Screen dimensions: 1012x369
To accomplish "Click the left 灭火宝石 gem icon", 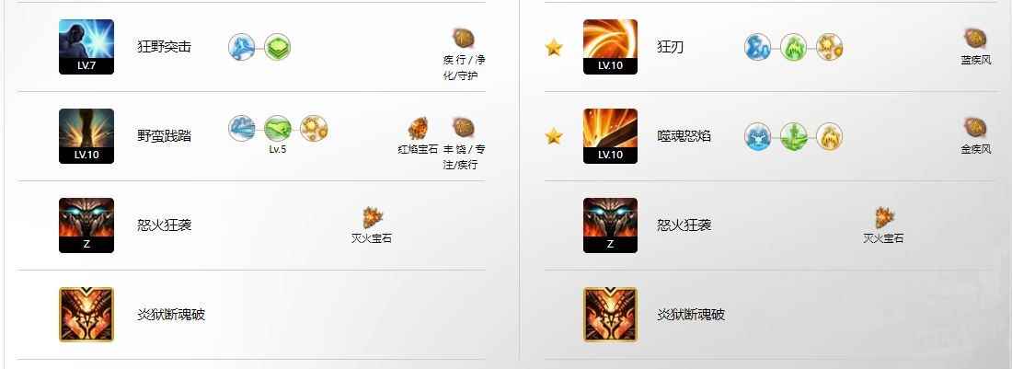I will [x=371, y=217].
